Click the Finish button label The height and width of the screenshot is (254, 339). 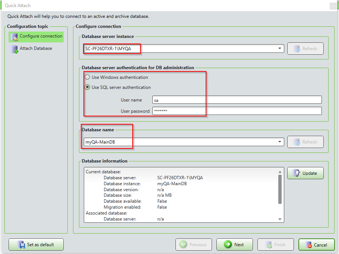(280, 245)
